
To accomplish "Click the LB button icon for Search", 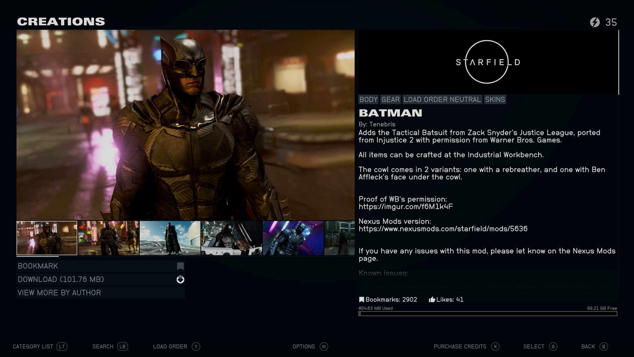I will point(123,346).
